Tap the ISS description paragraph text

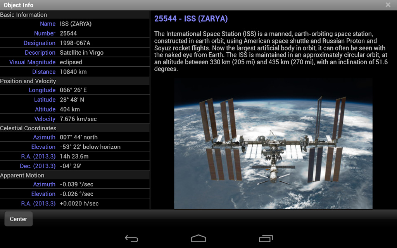(271, 52)
